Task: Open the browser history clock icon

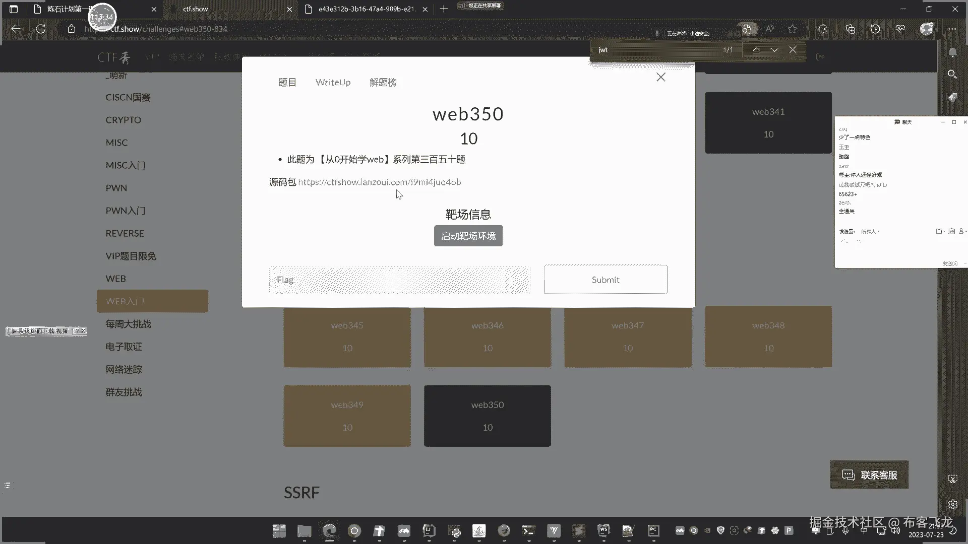Action: (875, 29)
